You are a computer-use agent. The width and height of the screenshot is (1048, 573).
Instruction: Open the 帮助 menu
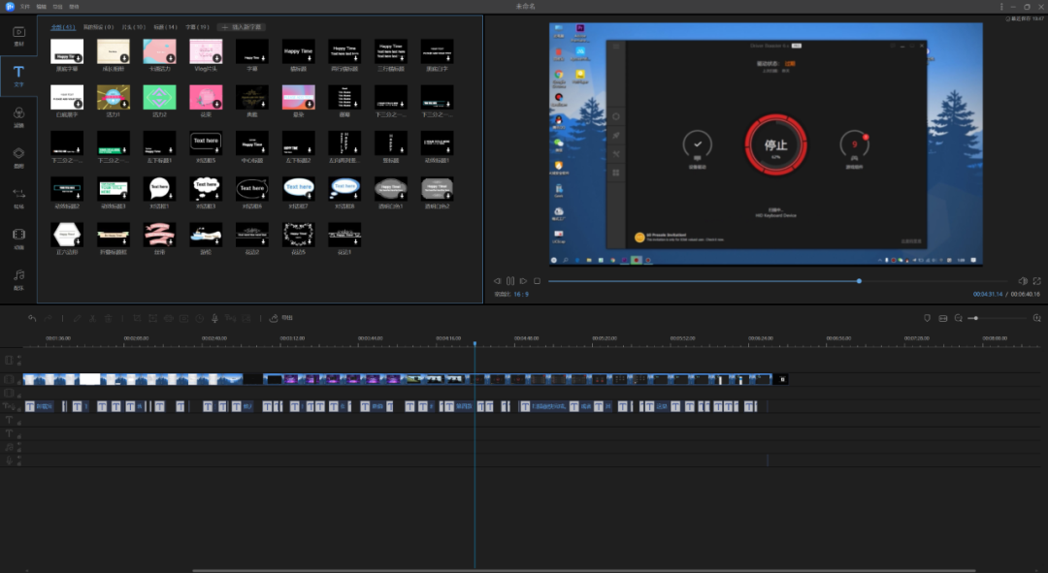(74, 6)
